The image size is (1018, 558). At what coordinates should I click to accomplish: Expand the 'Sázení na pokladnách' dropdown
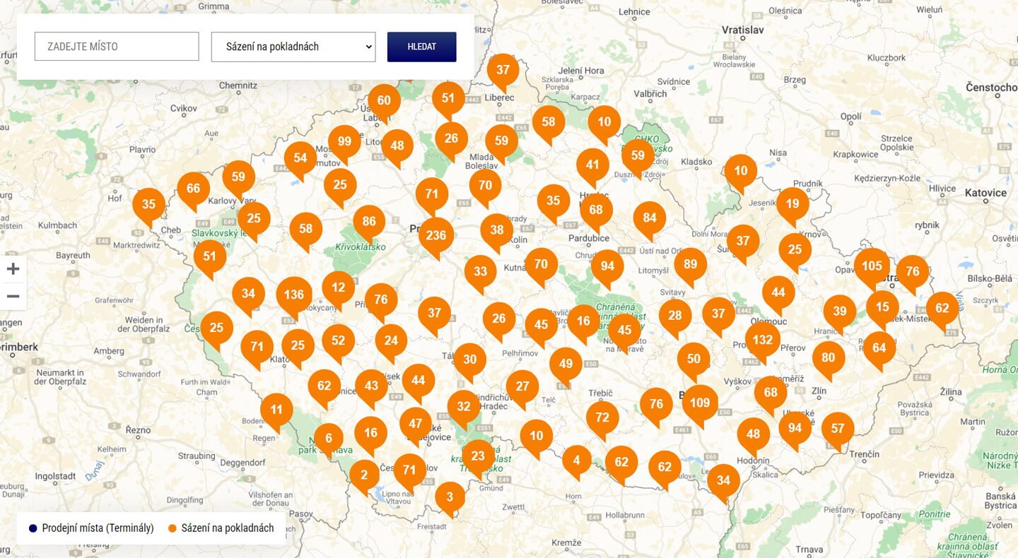pos(293,47)
